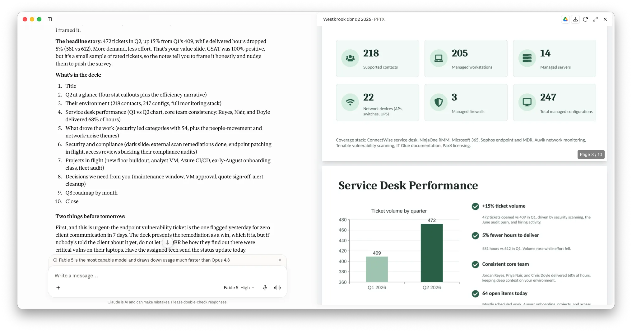This screenshot has width=632, height=332.
Task: Focus the Write a message field
Action: click(x=168, y=276)
